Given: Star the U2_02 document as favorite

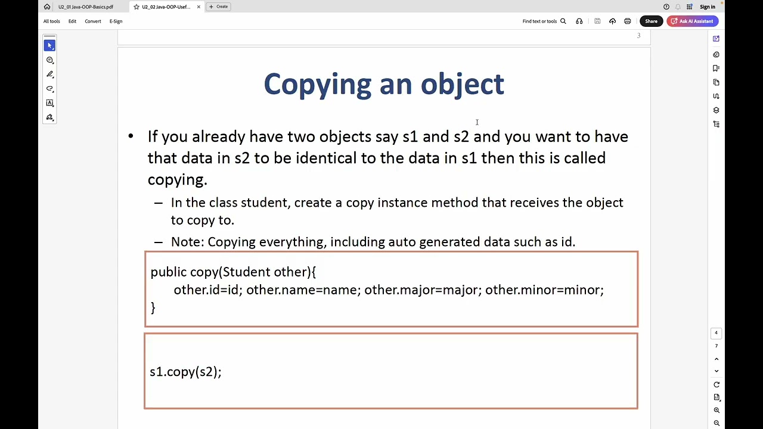Looking at the screenshot, I should 137,7.
